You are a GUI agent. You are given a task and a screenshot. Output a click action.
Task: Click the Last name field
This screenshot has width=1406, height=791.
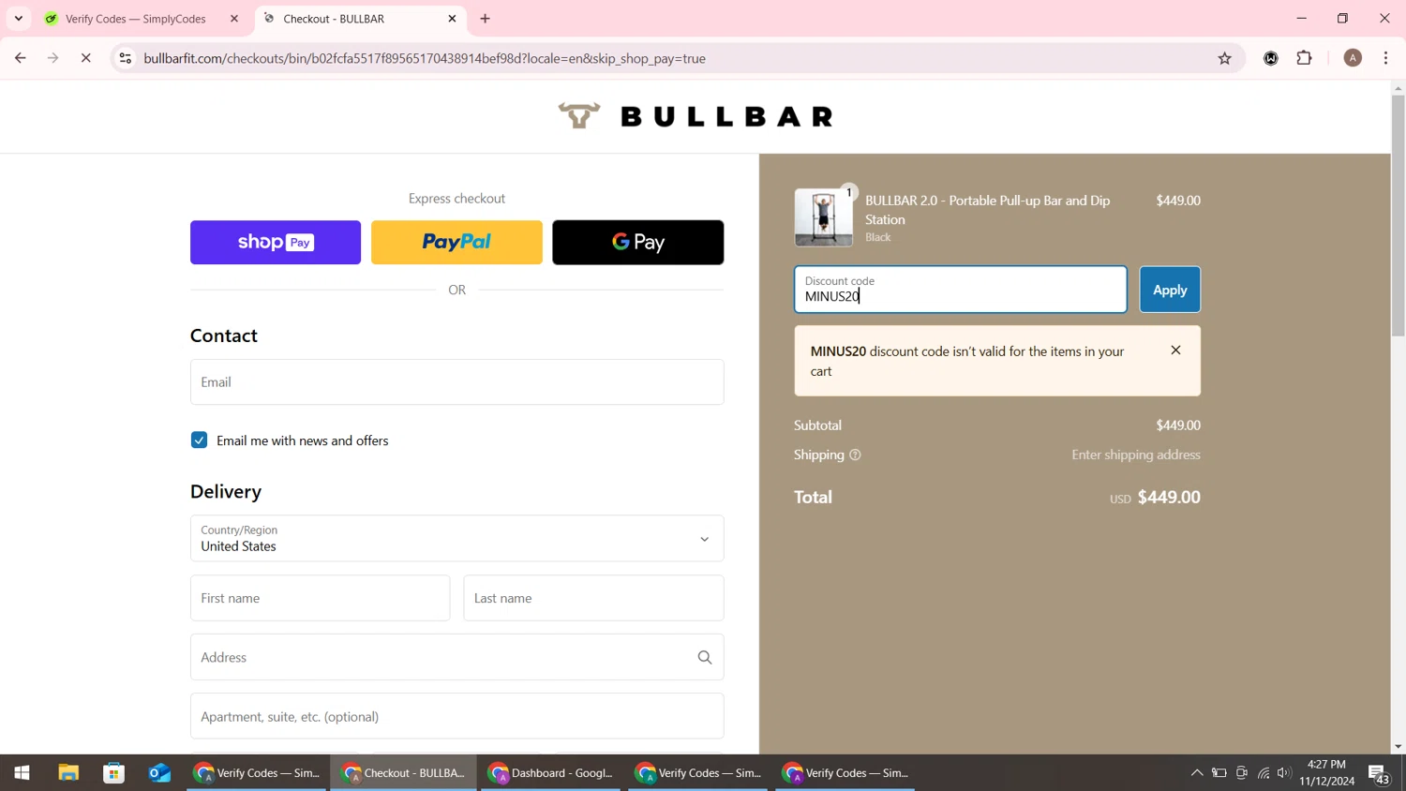(593, 598)
